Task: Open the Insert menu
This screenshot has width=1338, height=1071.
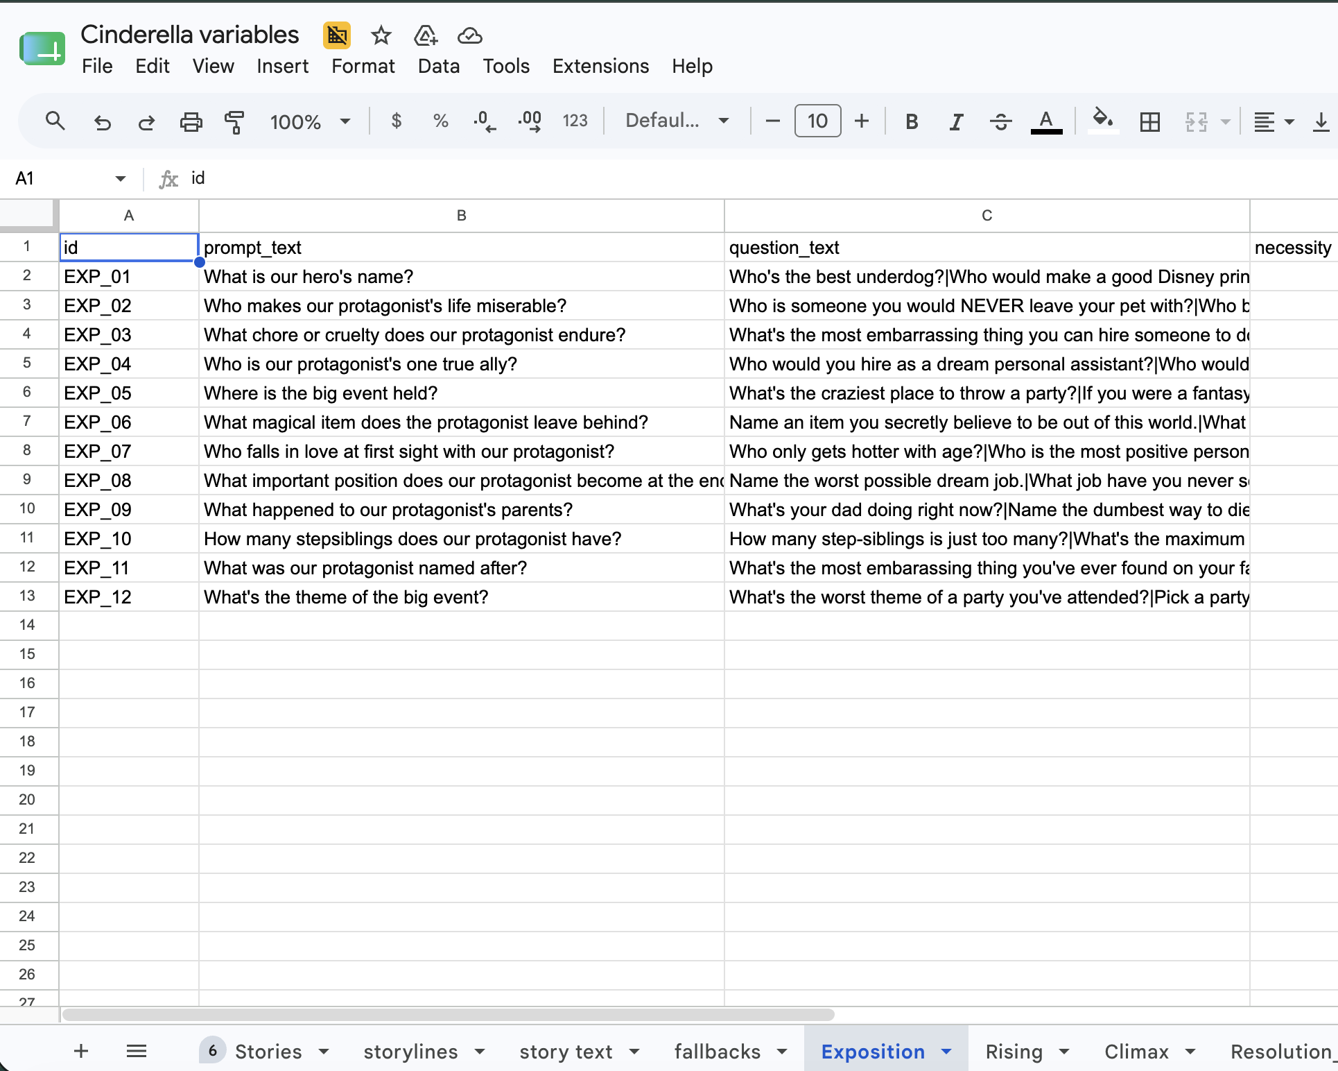Action: (282, 67)
